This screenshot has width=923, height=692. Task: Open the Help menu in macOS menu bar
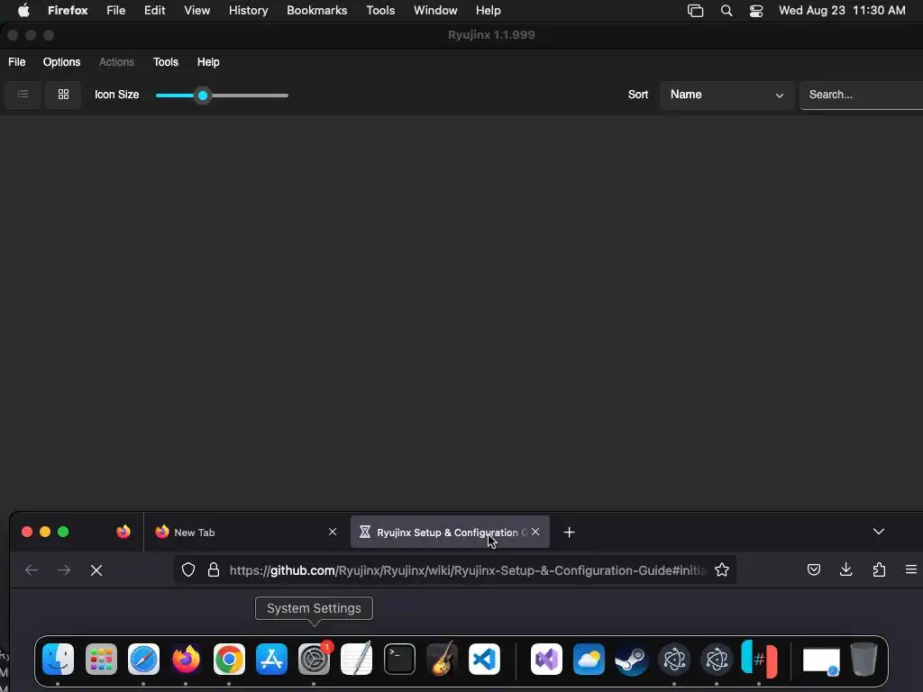click(x=488, y=11)
